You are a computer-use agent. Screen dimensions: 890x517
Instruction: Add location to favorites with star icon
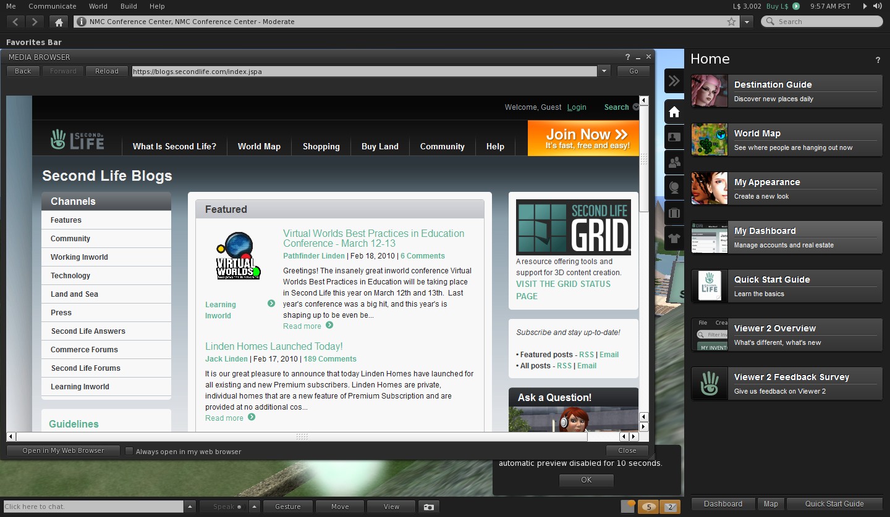tap(732, 22)
